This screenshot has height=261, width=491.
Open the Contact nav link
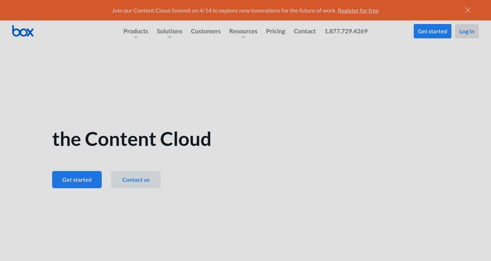point(305,31)
